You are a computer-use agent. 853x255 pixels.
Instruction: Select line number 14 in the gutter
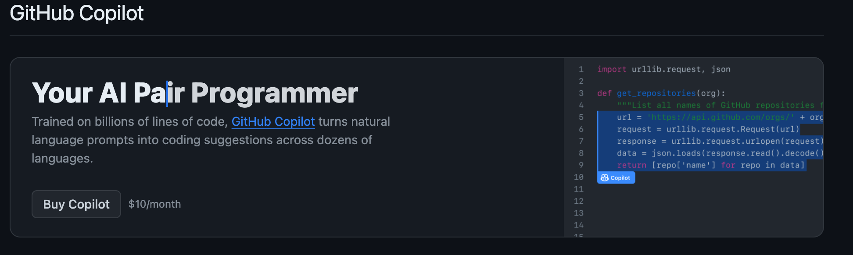click(x=579, y=225)
